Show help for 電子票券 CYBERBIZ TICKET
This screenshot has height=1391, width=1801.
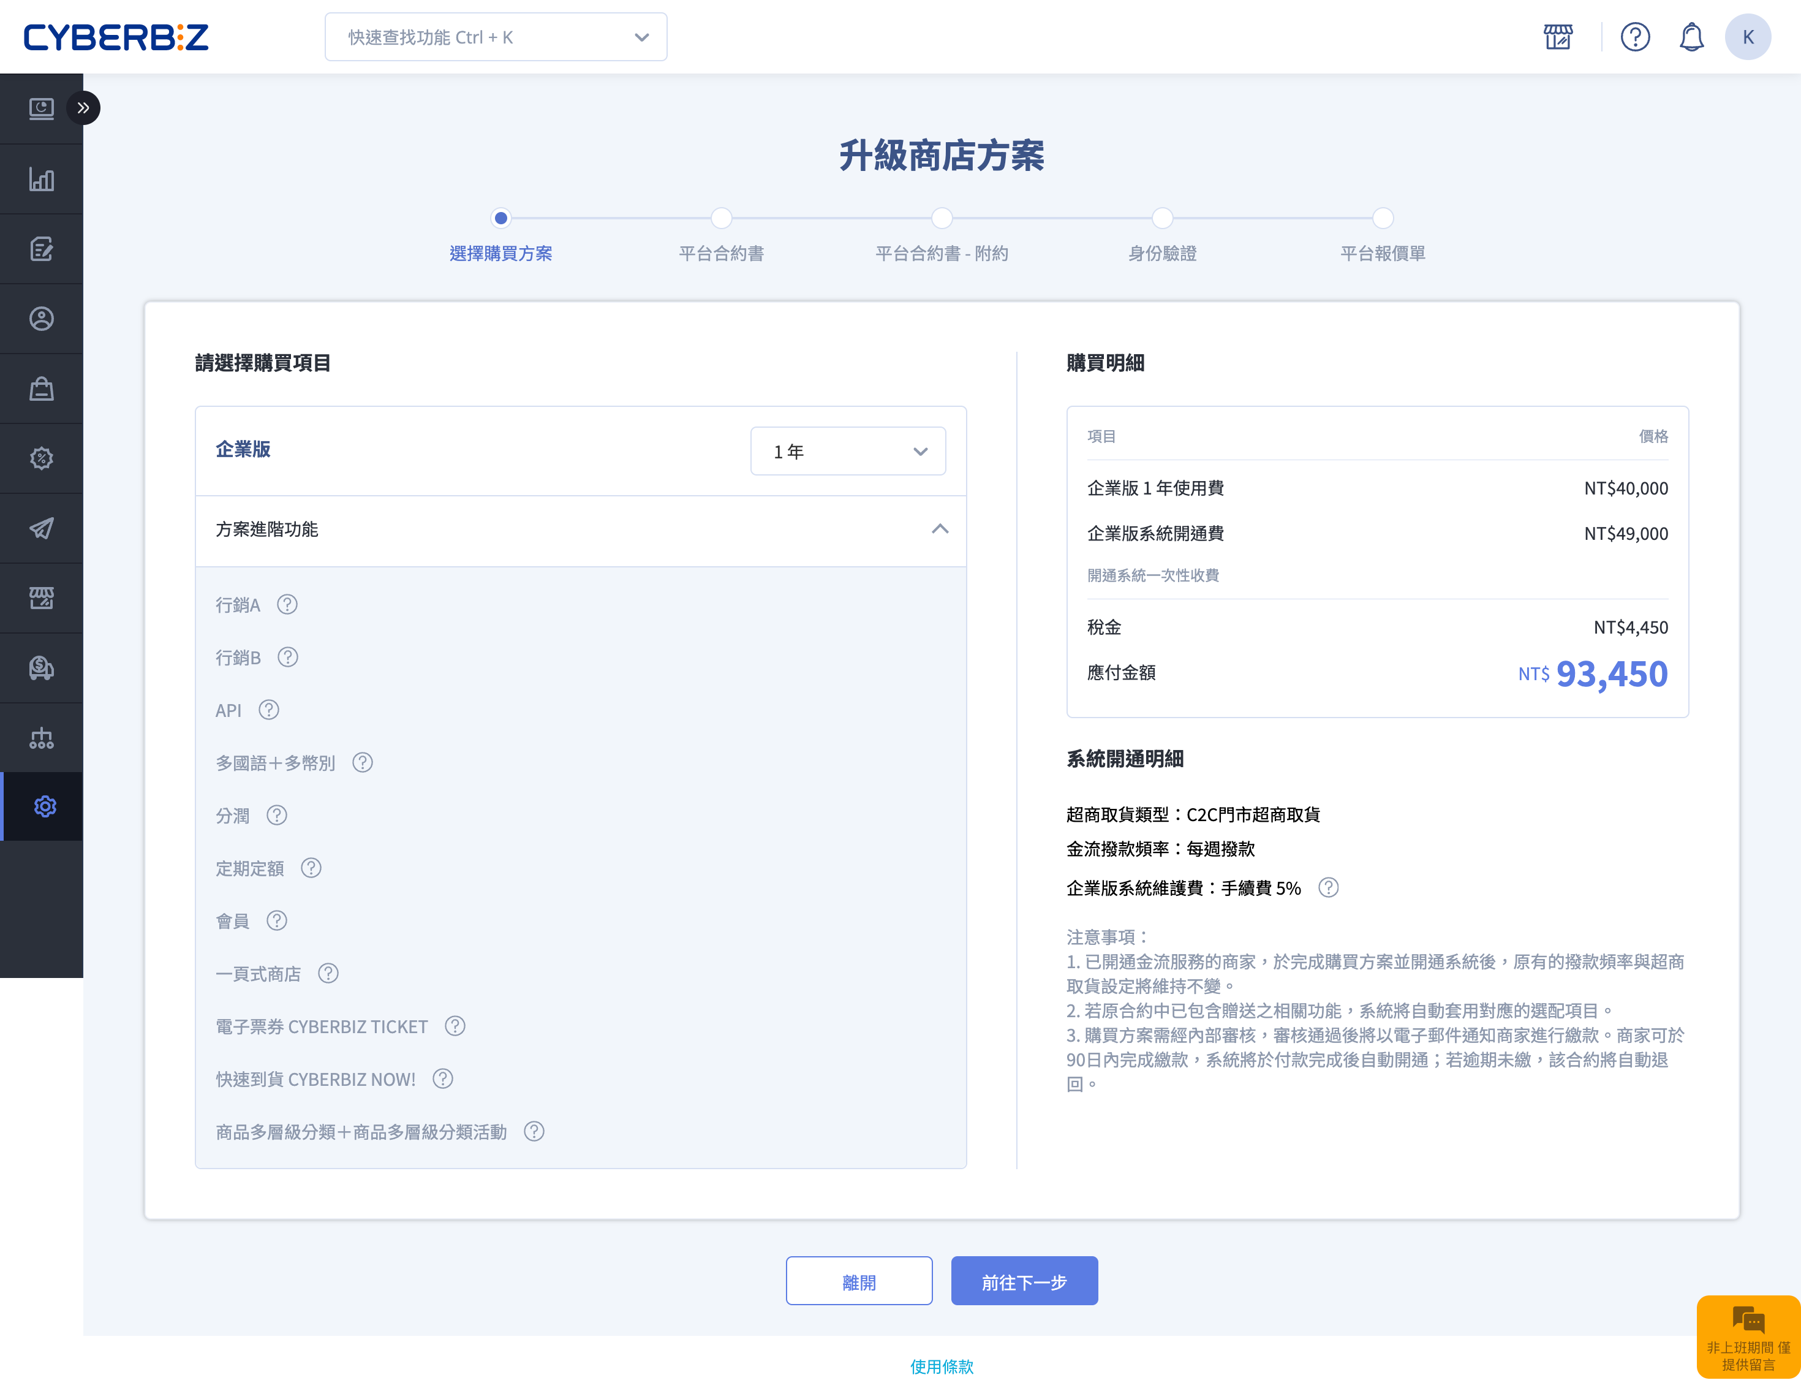(x=455, y=1026)
